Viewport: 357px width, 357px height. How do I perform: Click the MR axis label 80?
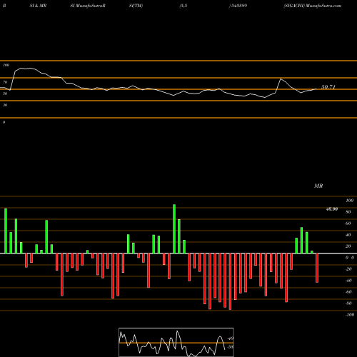tap(348, 212)
